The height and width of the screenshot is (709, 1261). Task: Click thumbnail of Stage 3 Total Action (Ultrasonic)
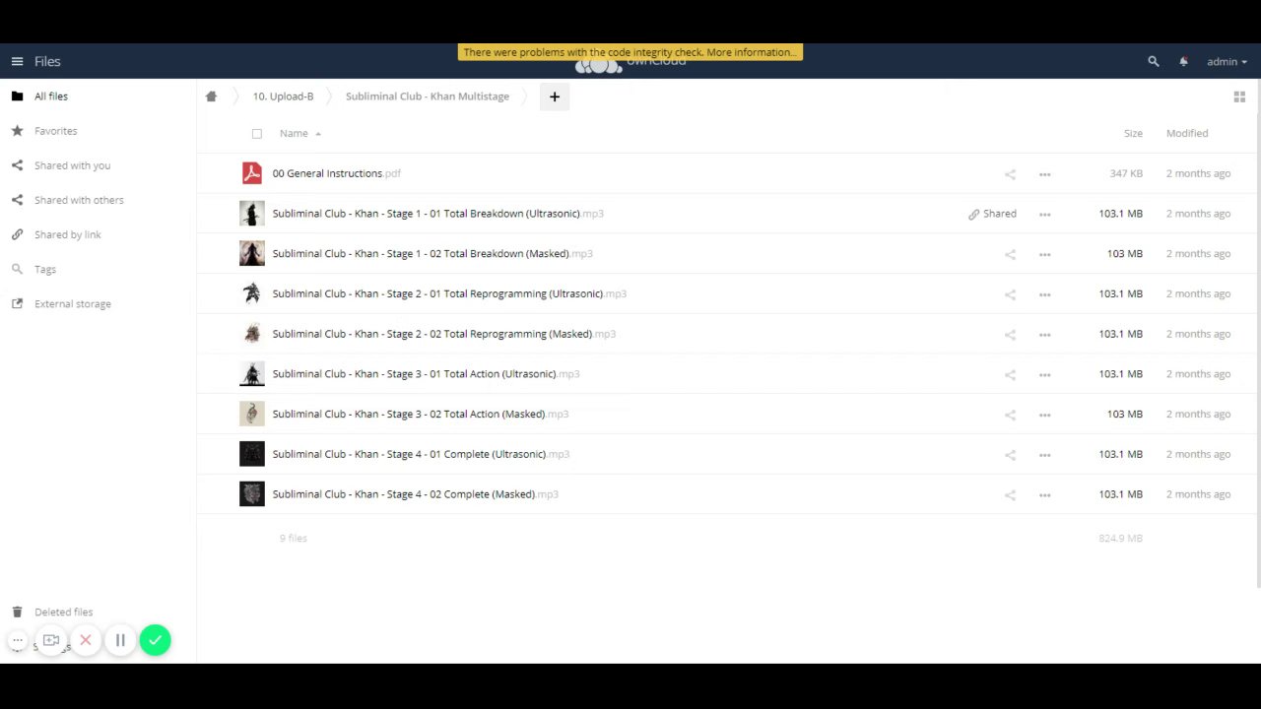252,374
